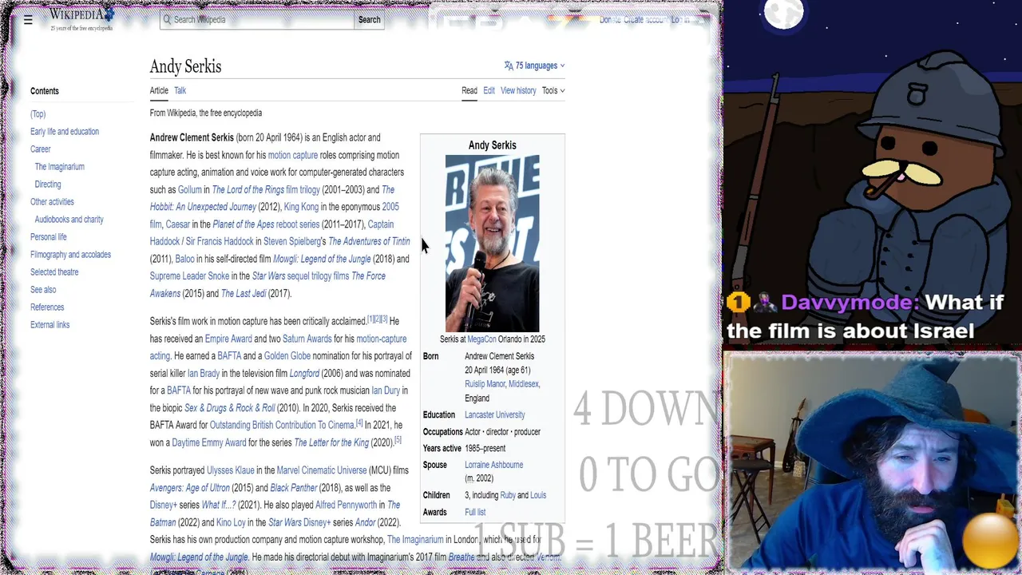The width and height of the screenshot is (1022, 575).
Task: Open Andy Serkis infobox photo
Action: click(493, 243)
